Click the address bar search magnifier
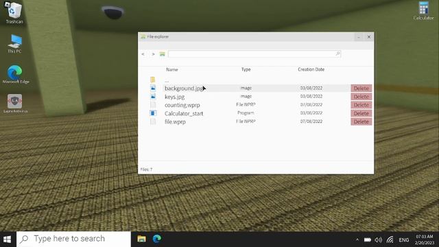Screen dimensions: 439x247 coord(337,54)
